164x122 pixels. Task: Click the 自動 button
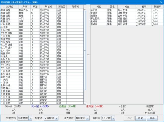pos(141,118)
